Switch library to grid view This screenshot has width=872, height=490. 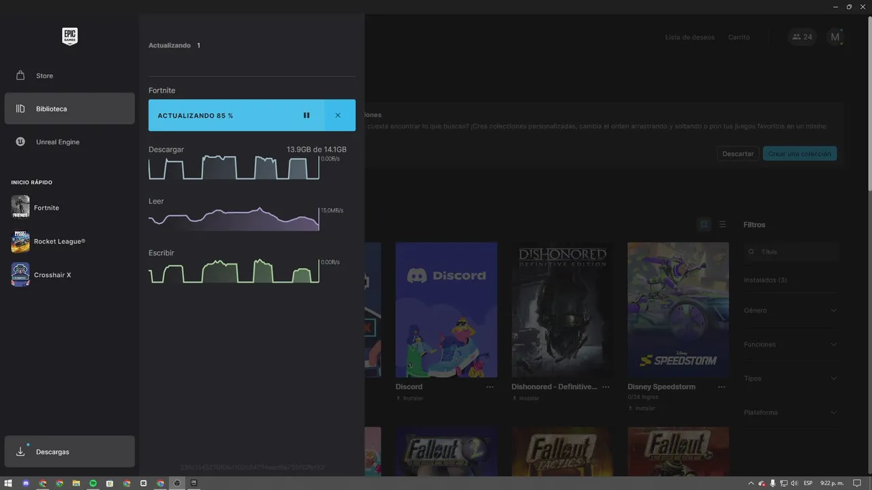(704, 225)
